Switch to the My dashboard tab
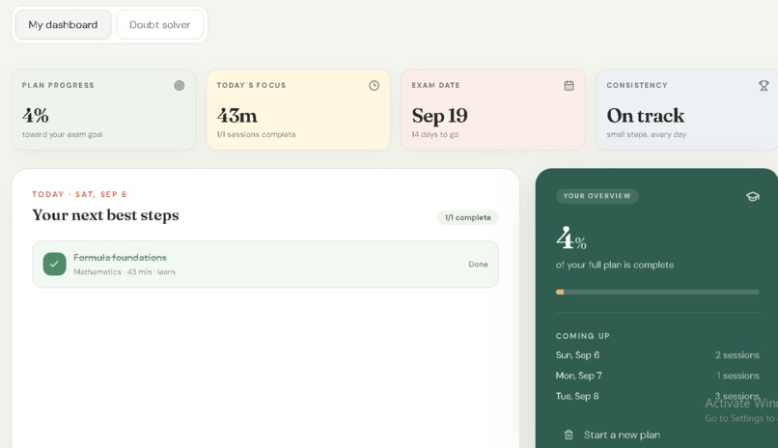The width and height of the screenshot is (778, 448). (63, 25)
